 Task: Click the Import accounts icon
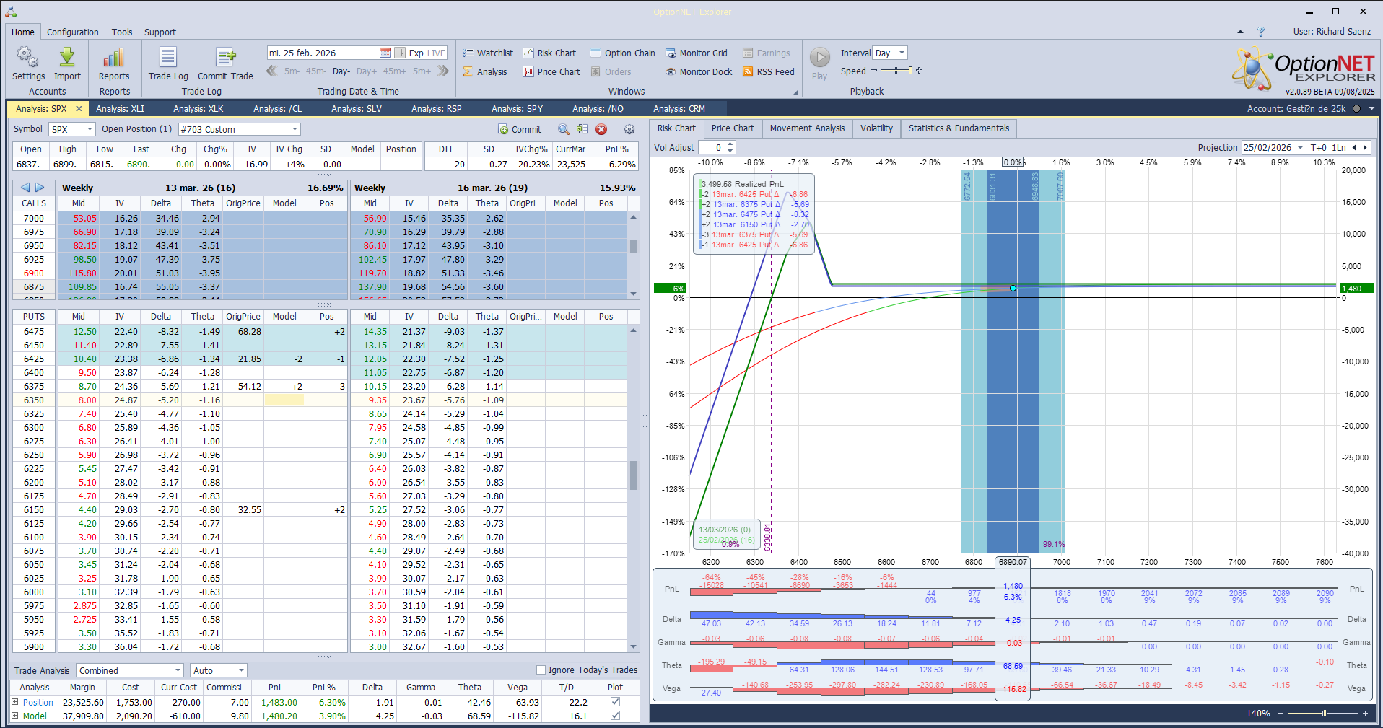tap(67, 63)
